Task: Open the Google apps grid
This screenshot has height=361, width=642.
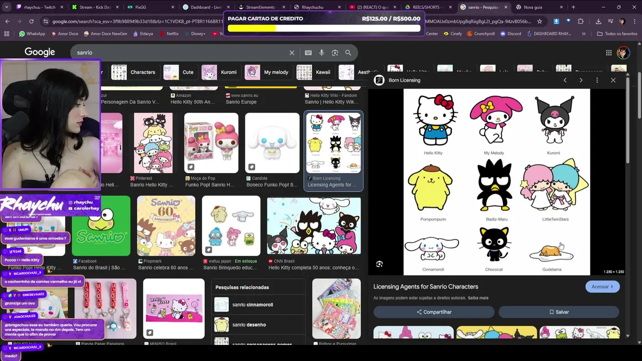Action: pos(608,53)
